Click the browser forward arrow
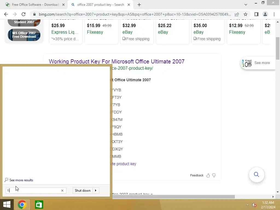The width and height of the screenshot is (280, 210). tap(15, 14)
